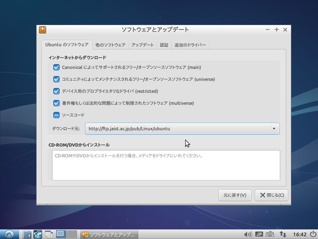
Task: Open the web browser taskbar icon
Action: pyautogui.click(x=37, y=234)
